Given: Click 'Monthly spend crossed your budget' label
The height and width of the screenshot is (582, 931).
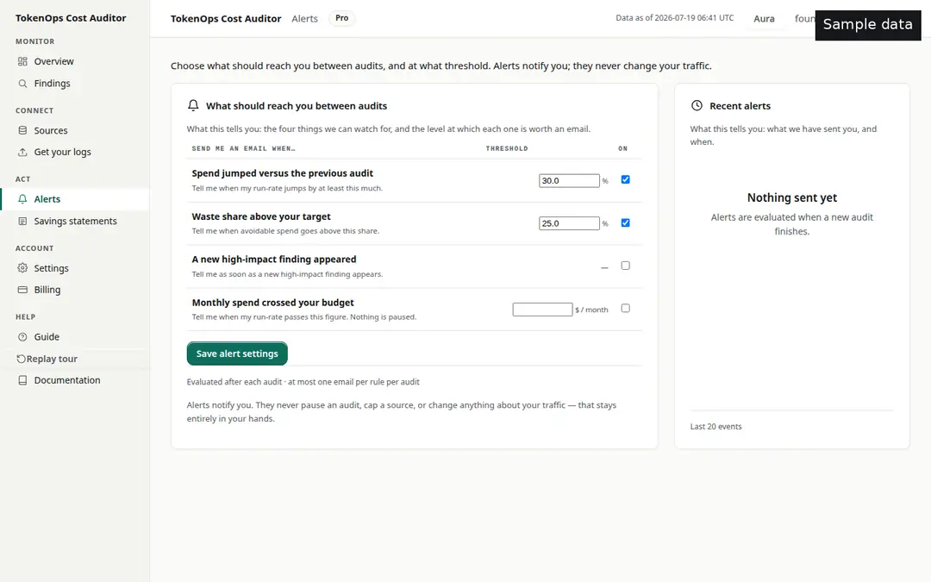Looking at the screenshot, I should point(272,303).
